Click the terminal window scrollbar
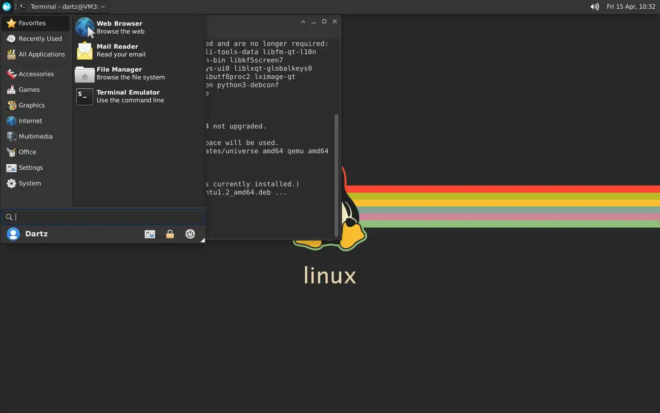 click(336, 175)
